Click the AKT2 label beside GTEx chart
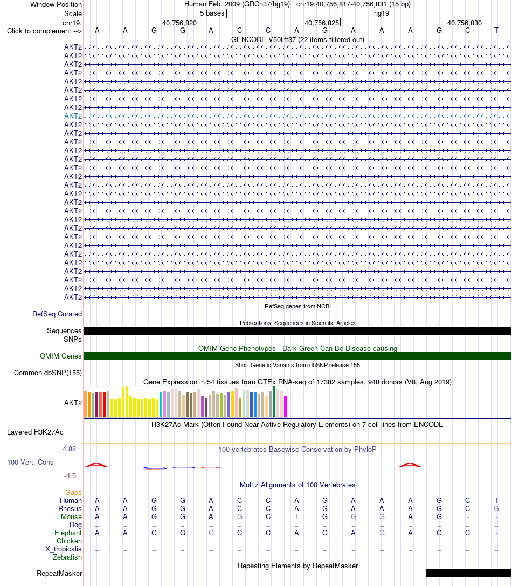Viewport: 512px width, 586px height. pos(73,403)
